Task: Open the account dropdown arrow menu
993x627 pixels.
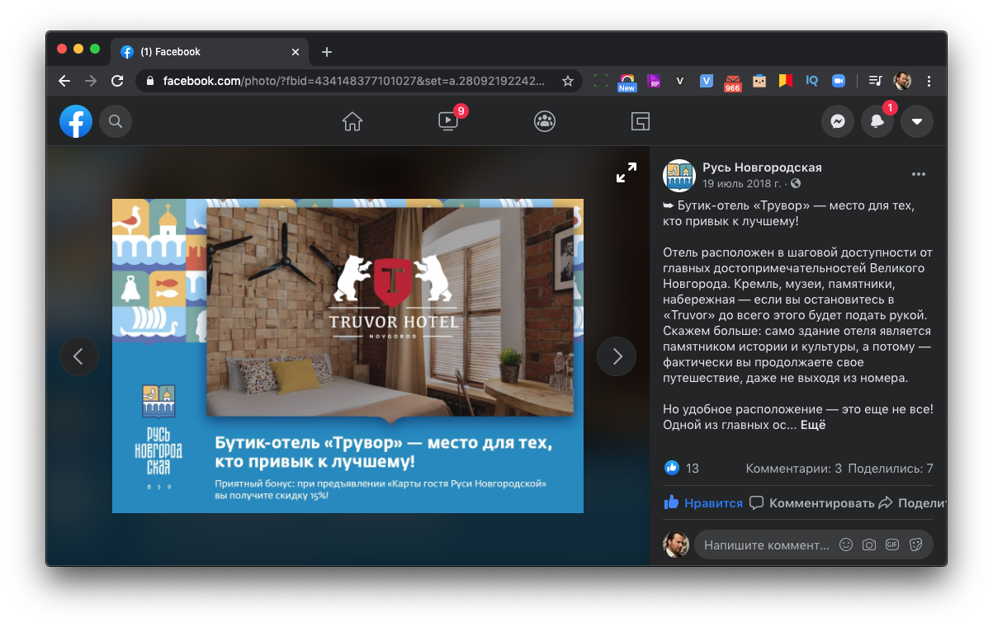Action: point(917,122)
